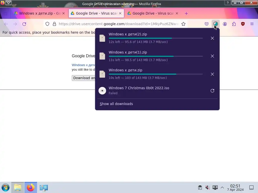Click Windows x дети.zip archive icon

102,74
